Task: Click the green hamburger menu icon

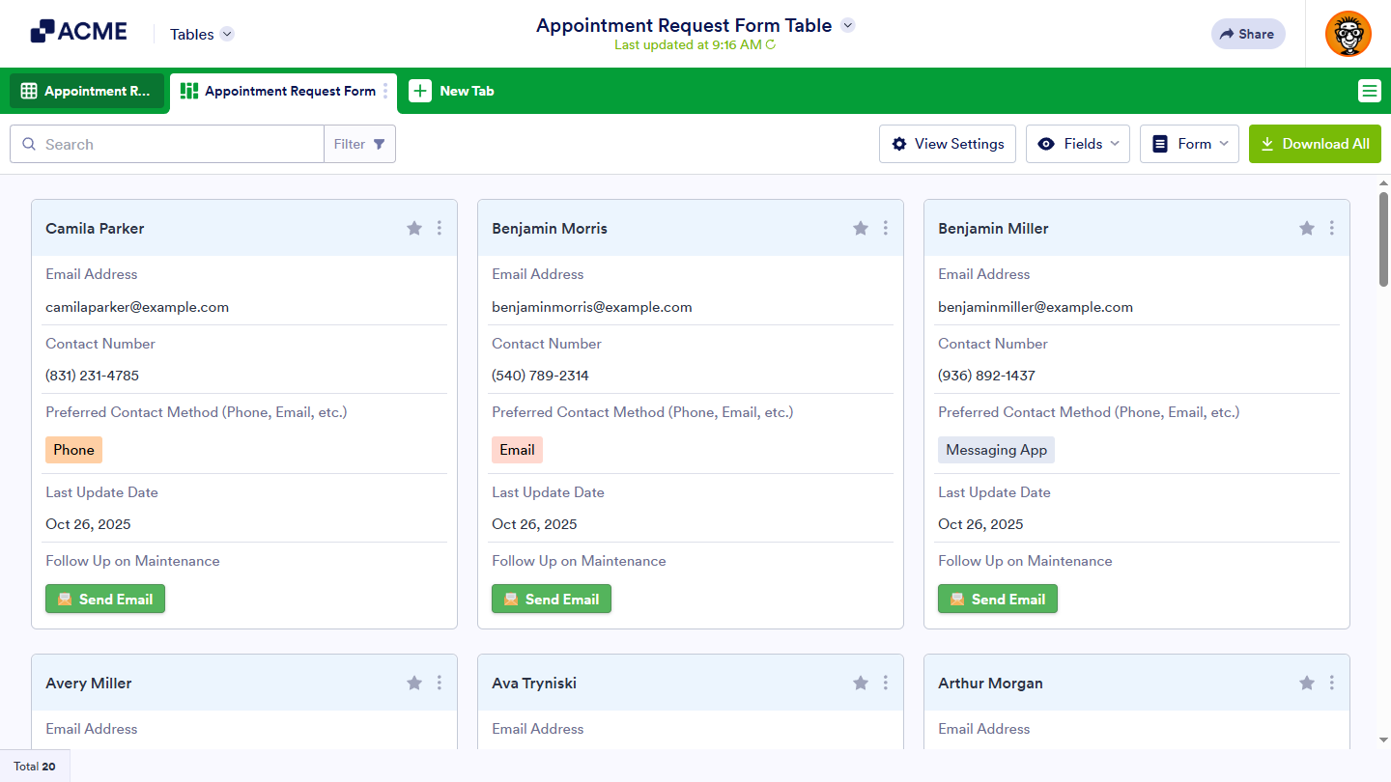Action: [x=1369, y=91]
